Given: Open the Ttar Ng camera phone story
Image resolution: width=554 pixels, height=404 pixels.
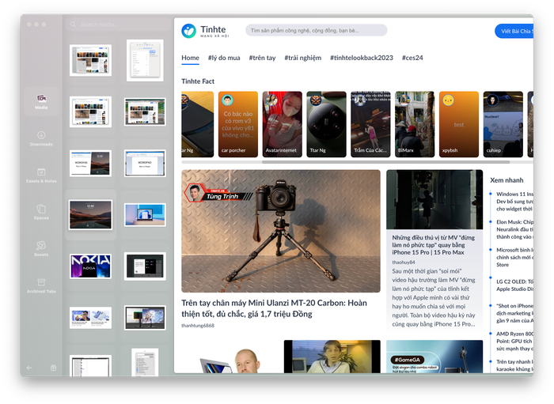Looking at the screenshot, I should coord(326,124).
